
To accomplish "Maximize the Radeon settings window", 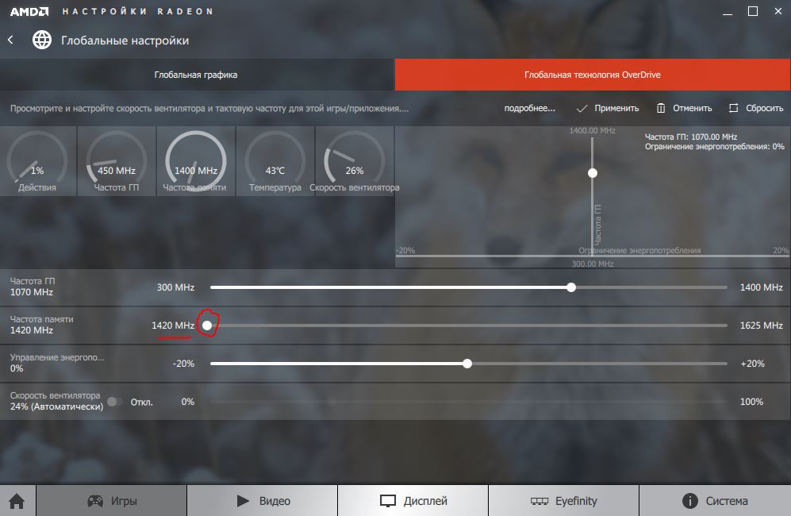I will pyautogui.click(x=753, y=11).
